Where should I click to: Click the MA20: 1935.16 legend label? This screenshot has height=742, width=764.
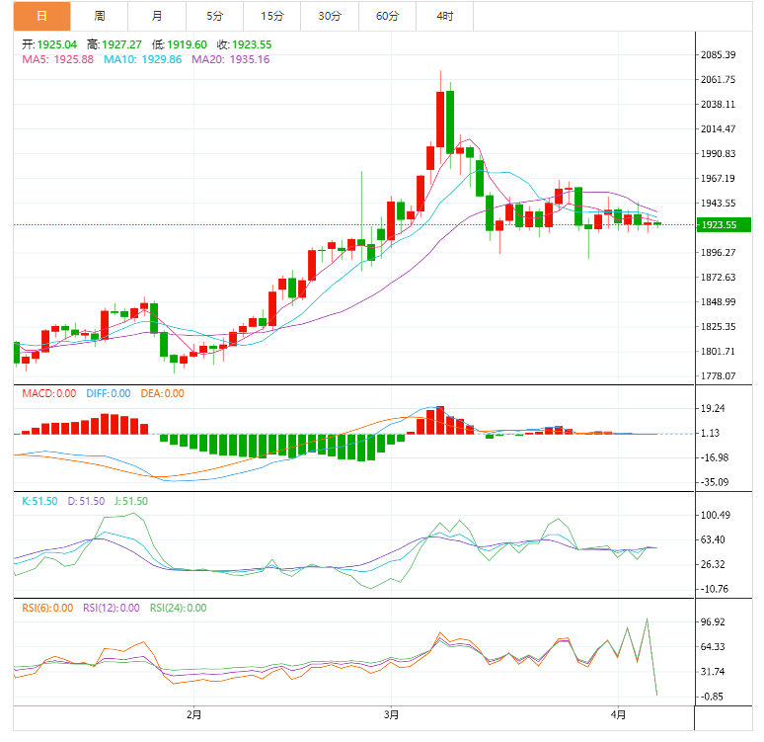pyautogui.click(x=230, y=59)
